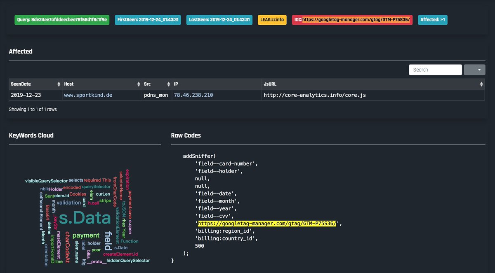
Task: Sort table by IP column
Action: [x=216, y=84]
